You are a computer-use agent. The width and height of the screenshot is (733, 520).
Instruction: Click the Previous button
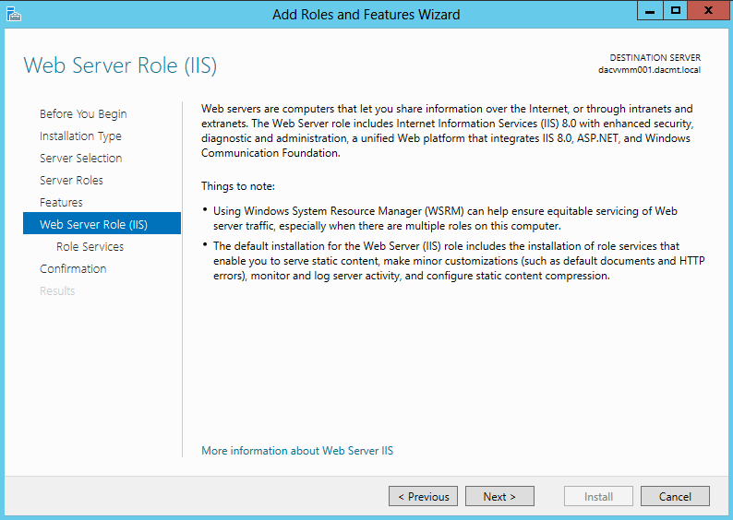click(x=423, y=496)
